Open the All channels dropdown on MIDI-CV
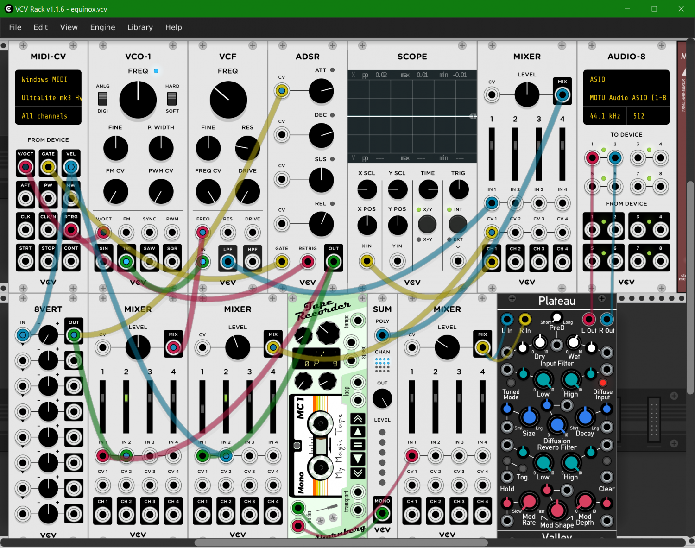 [48, 116]
